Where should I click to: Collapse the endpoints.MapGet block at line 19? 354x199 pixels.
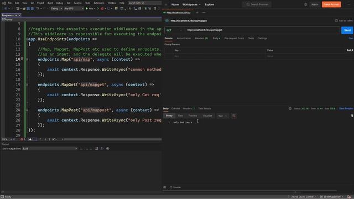point(27,85)
